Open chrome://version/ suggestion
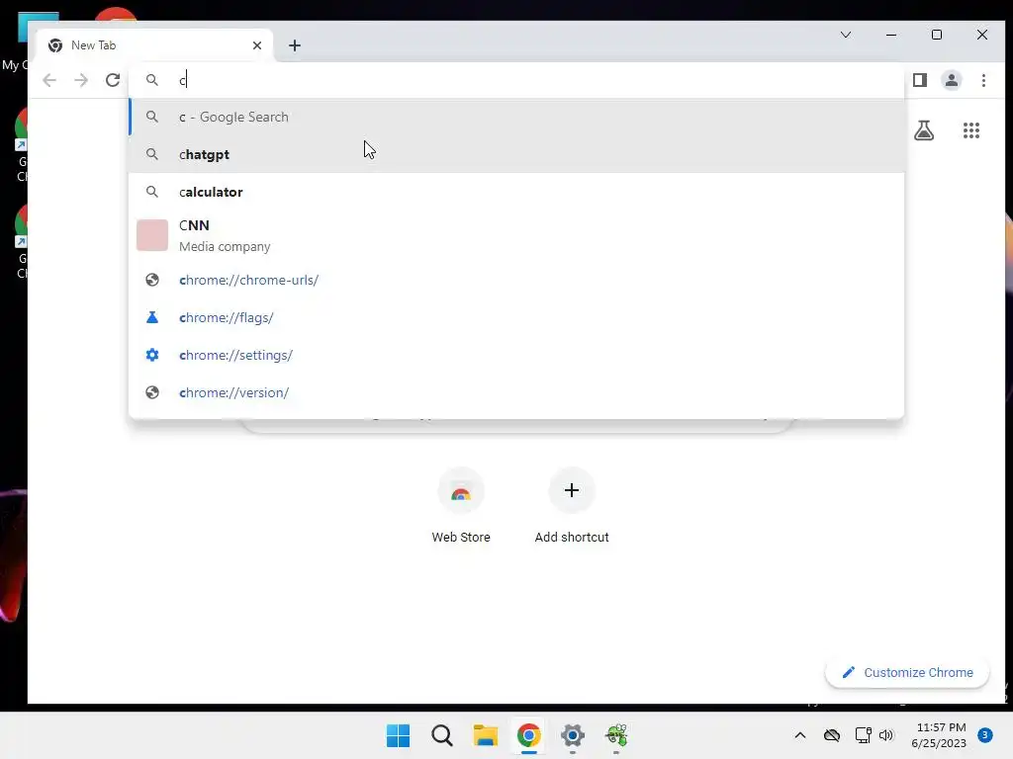The image size is (1013, 759). click(516, 392)
